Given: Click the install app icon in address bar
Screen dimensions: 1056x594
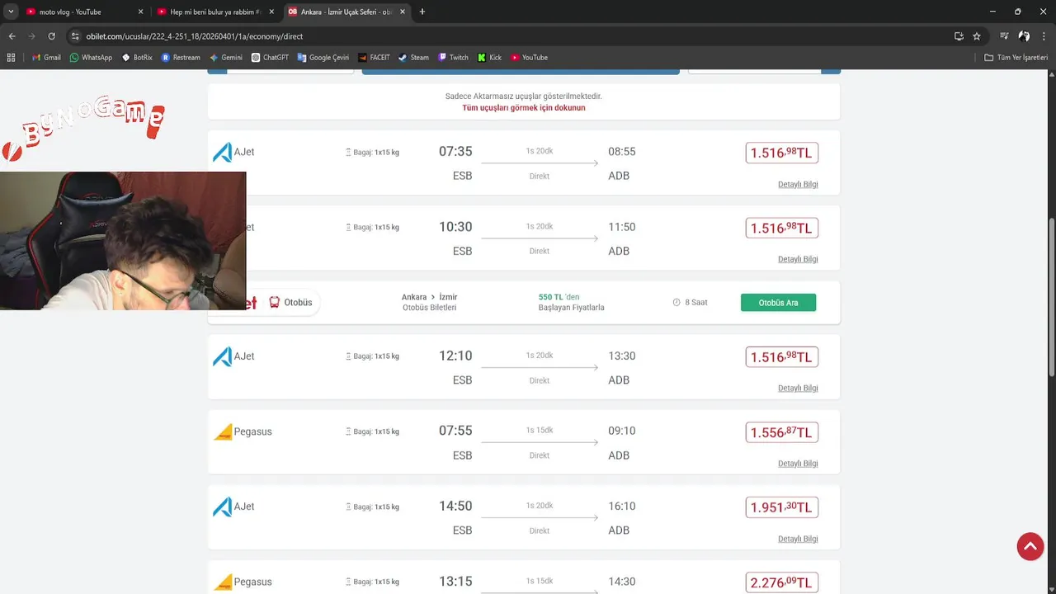Looking at the screenshot, I should tap(959, 36).
